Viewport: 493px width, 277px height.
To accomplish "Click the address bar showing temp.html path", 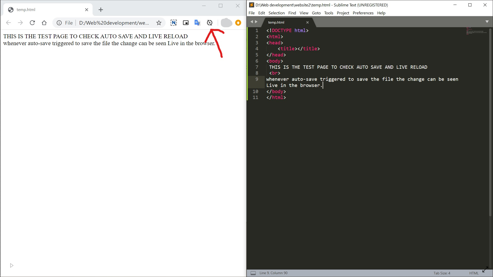I will tap(114, 23).
